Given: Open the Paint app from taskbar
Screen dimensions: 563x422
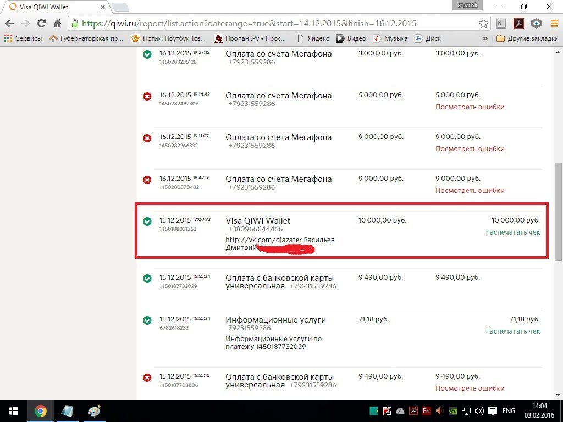Looking at the screenshot, I should click(x=94, y=411).
